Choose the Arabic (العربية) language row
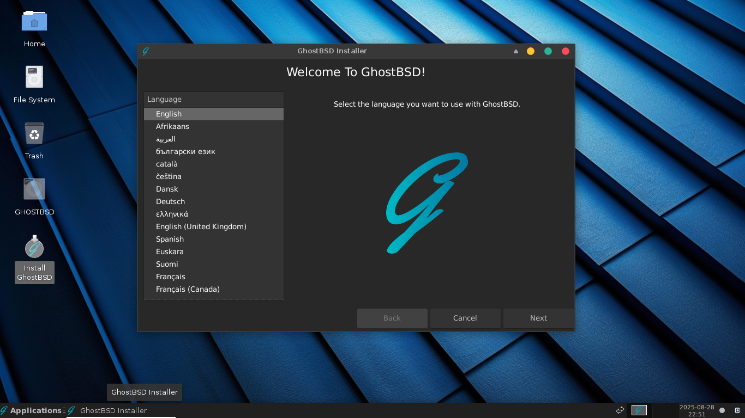Screen dimensions: 745x418 (214, 139)
